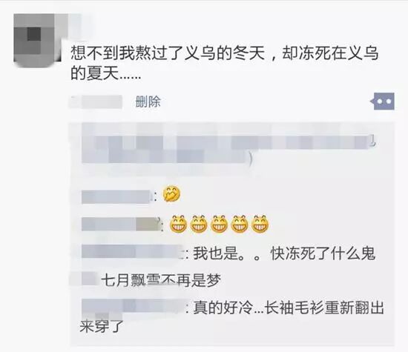Reply to comment 我也是。。快冻死了什么鬼
This screenshot has height=352, width=408.
[x=284, y=253]
